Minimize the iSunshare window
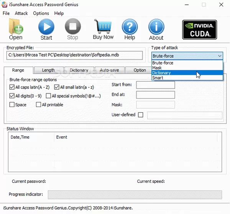The image size is (230, 214). (187, 5)
